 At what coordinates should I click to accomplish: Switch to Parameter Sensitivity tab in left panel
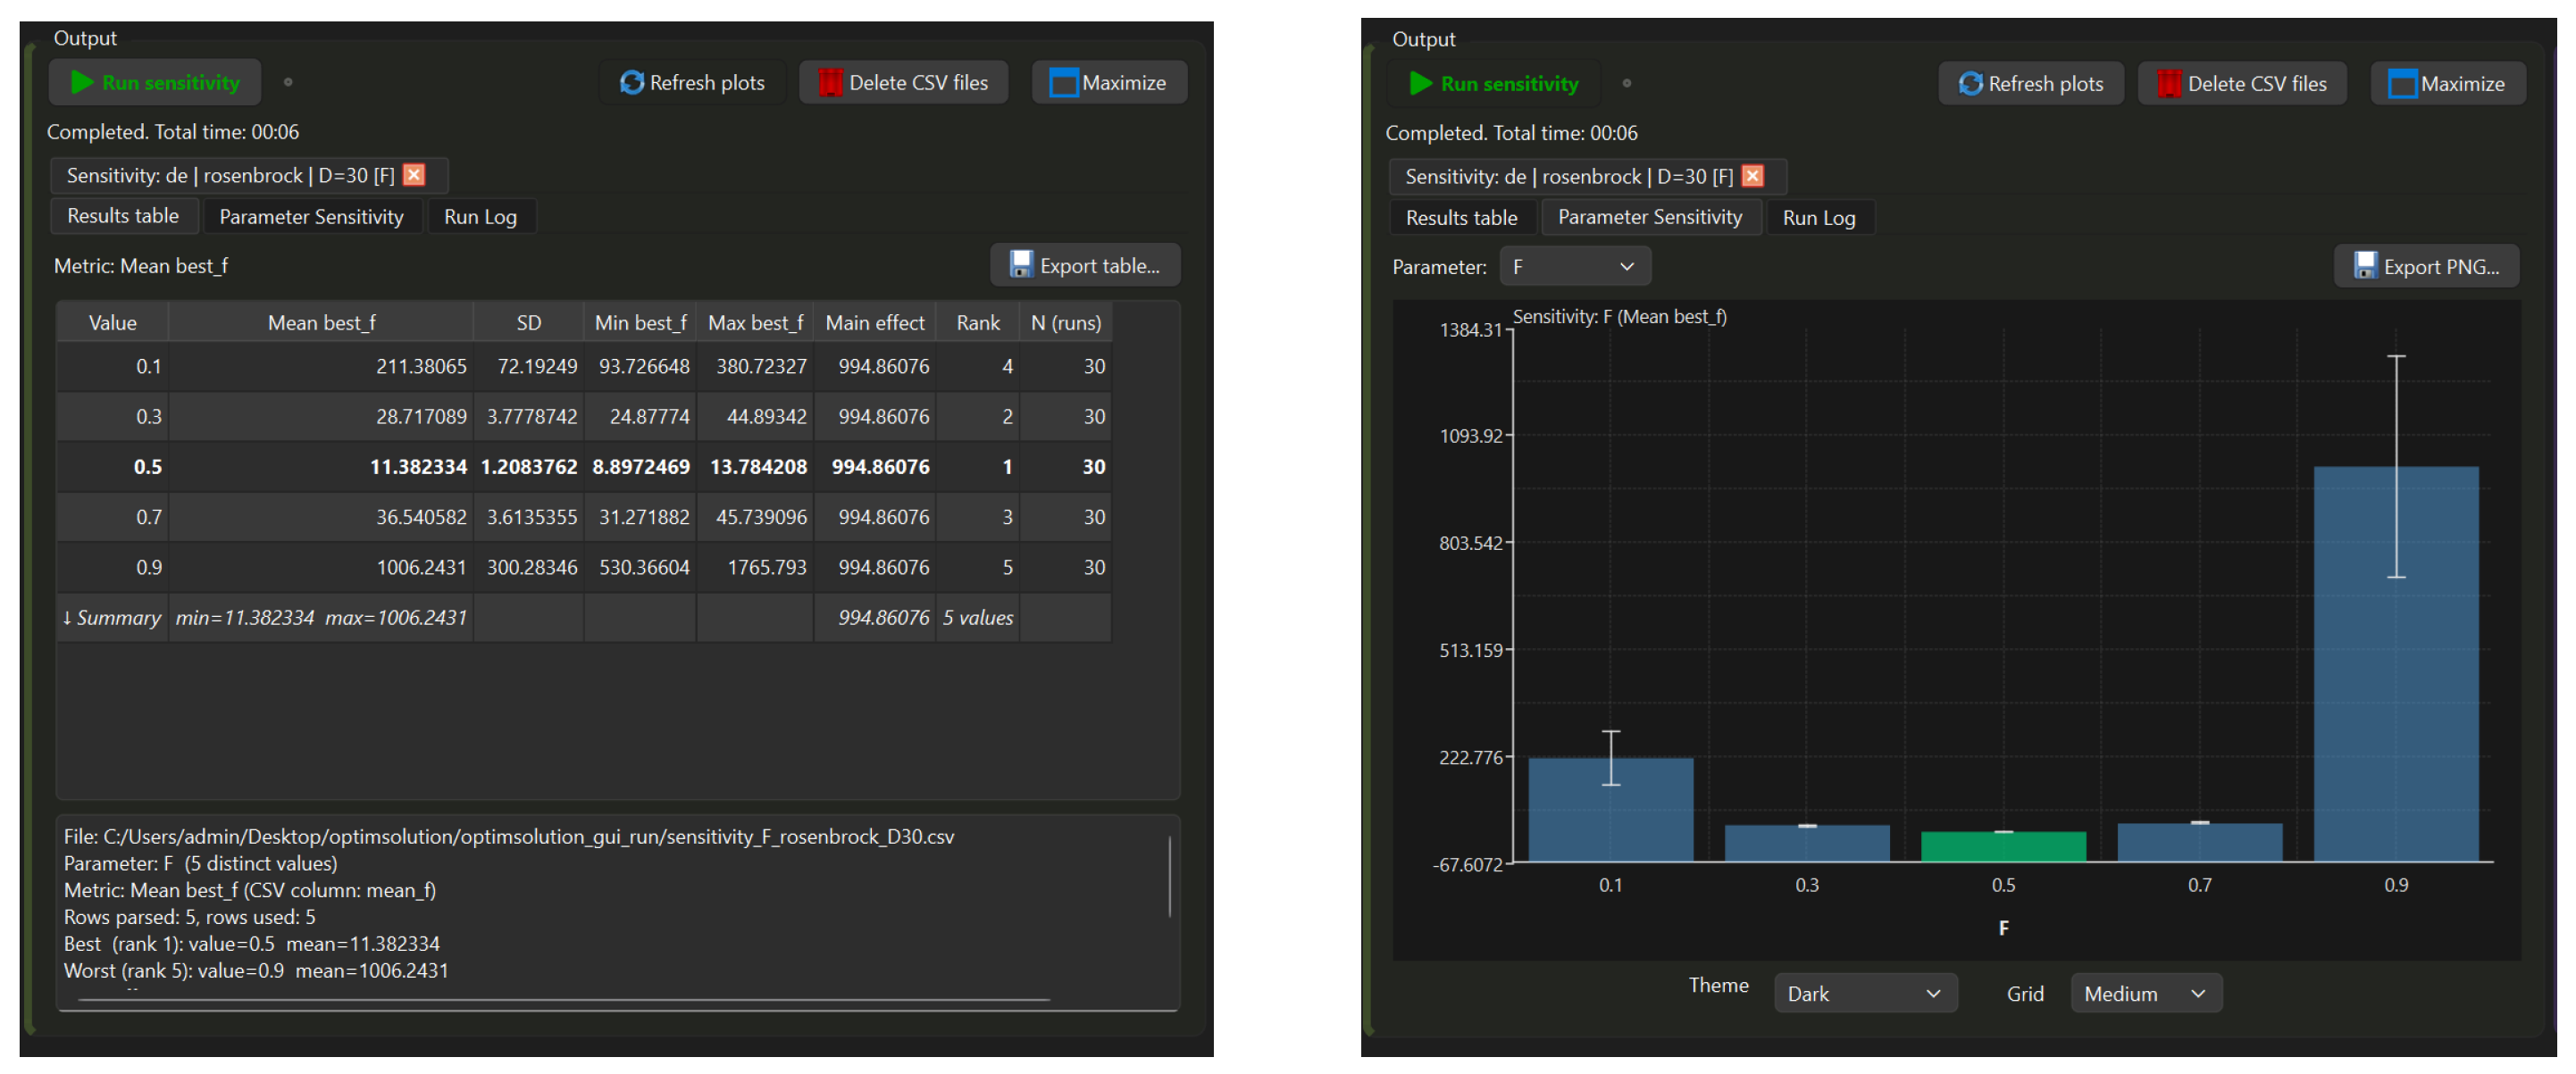311,217
